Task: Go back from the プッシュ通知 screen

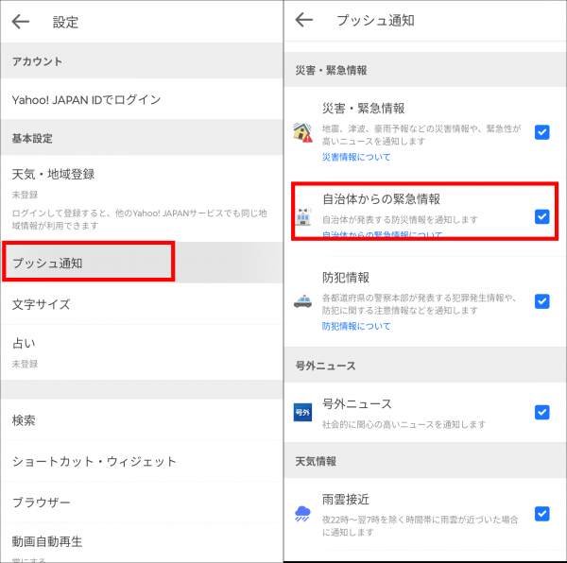Action: pos(303,20)
